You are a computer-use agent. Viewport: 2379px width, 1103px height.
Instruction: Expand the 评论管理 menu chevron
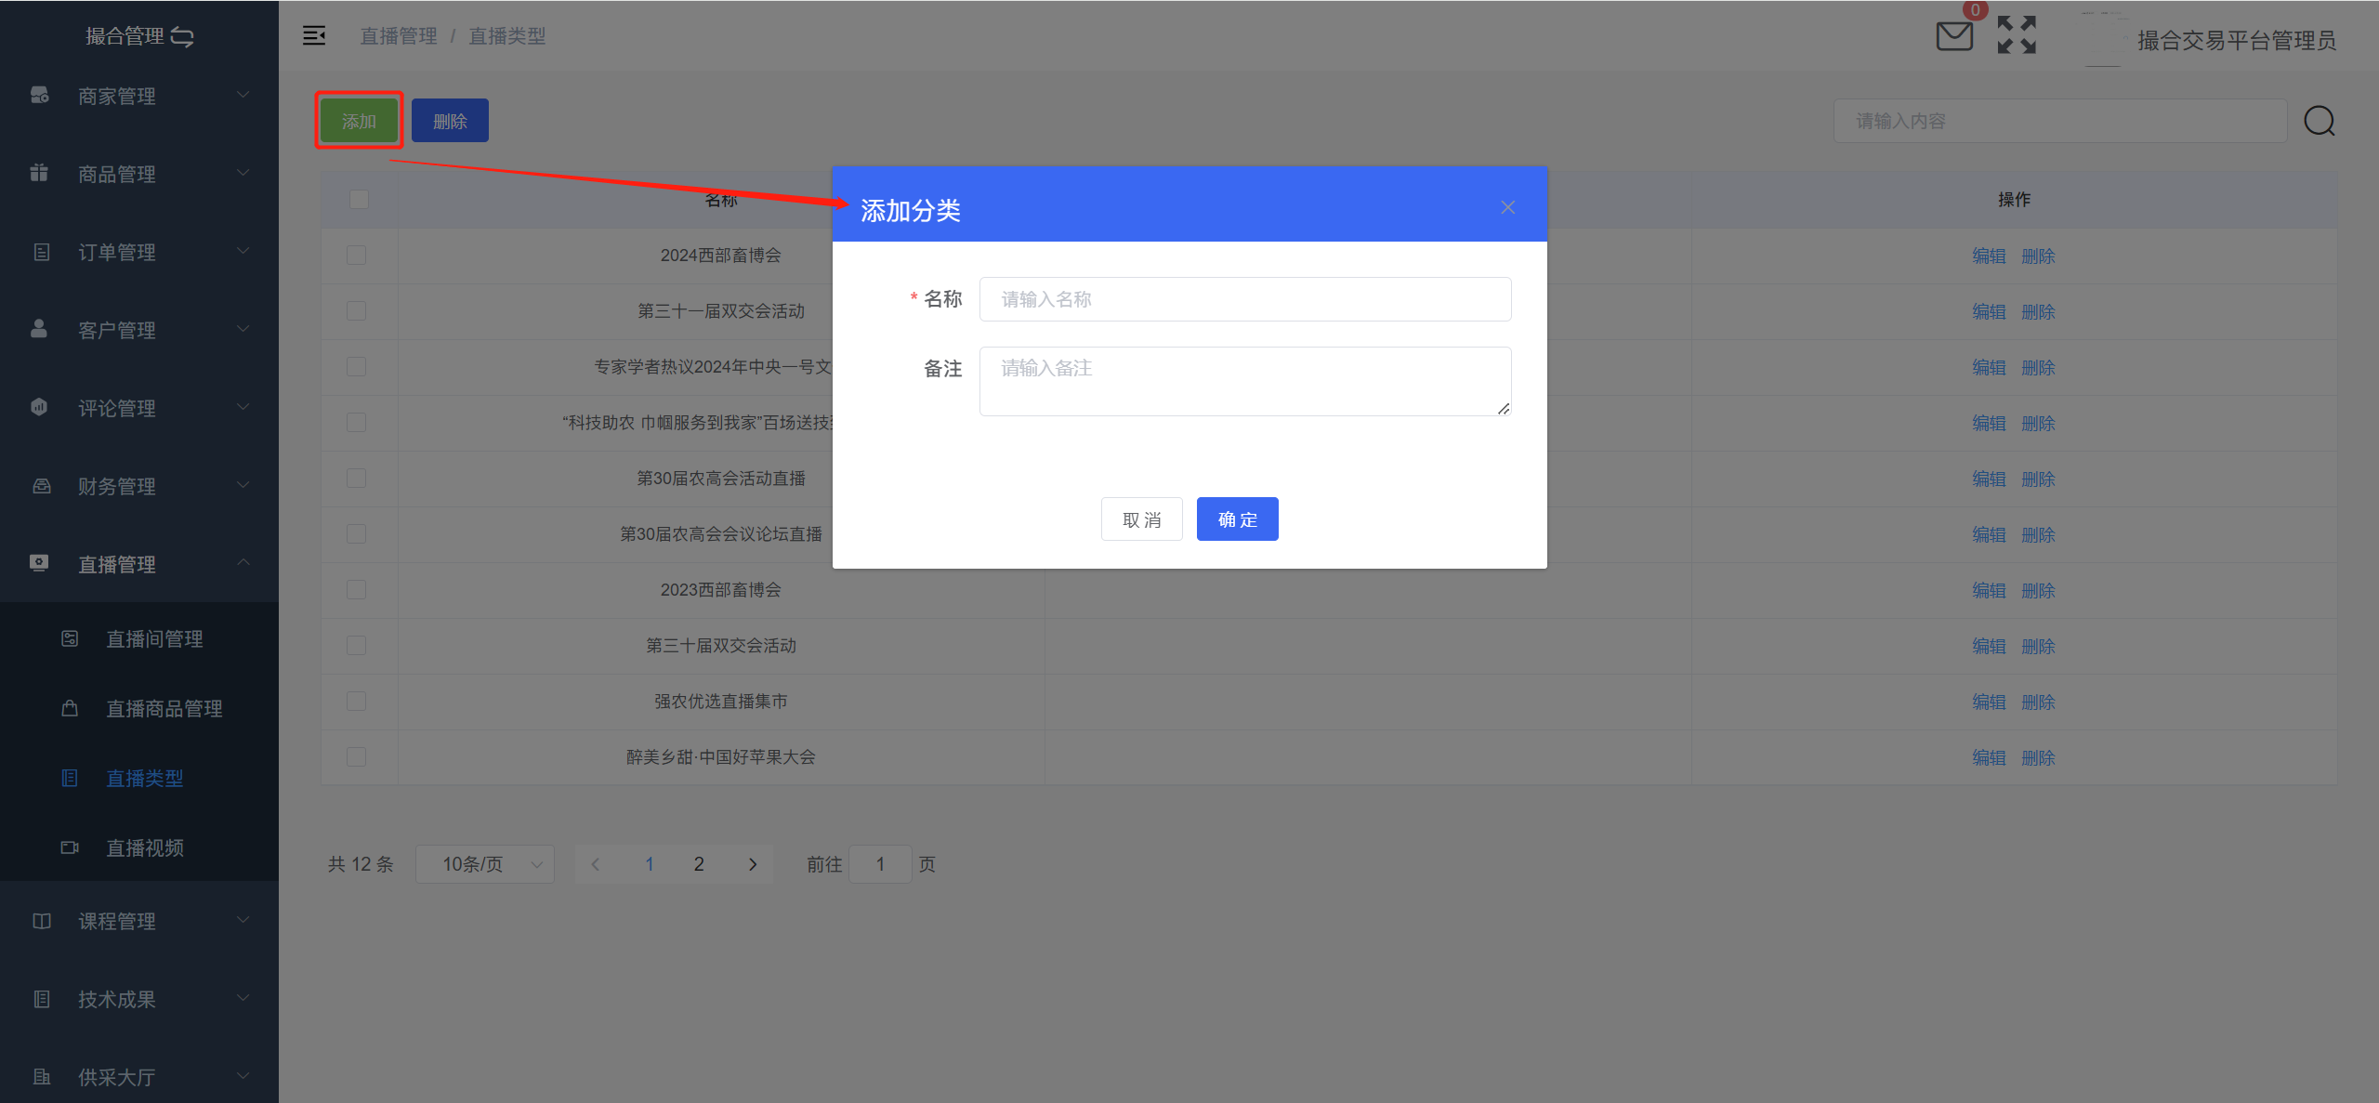[243, 407]
